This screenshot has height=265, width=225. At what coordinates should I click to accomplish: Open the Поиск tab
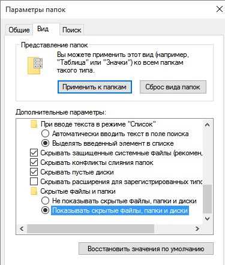pos(71,30)
